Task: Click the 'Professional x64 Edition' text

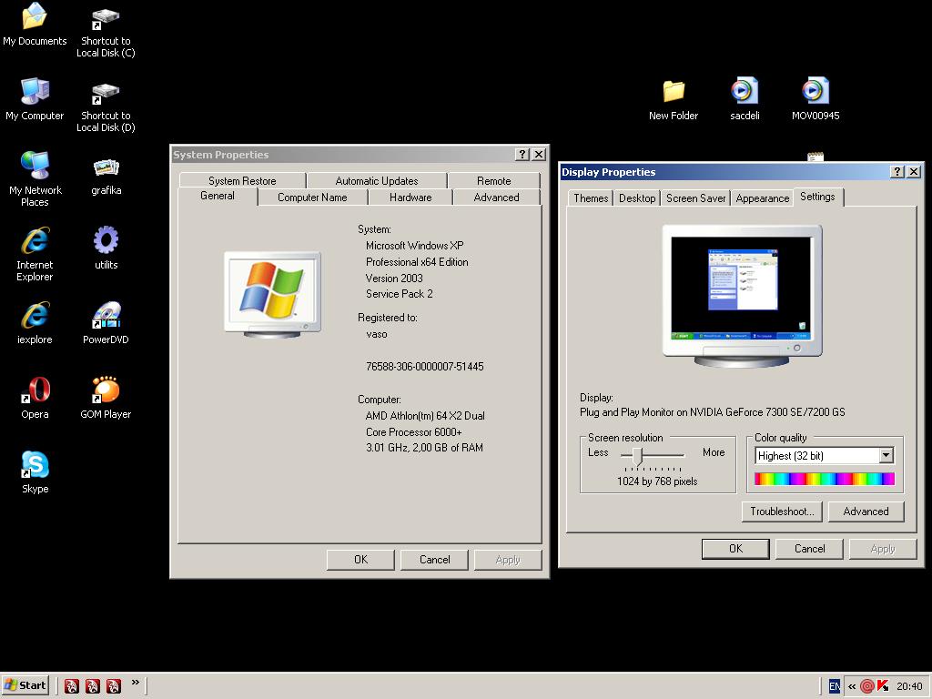Action: tap(417, 262)
